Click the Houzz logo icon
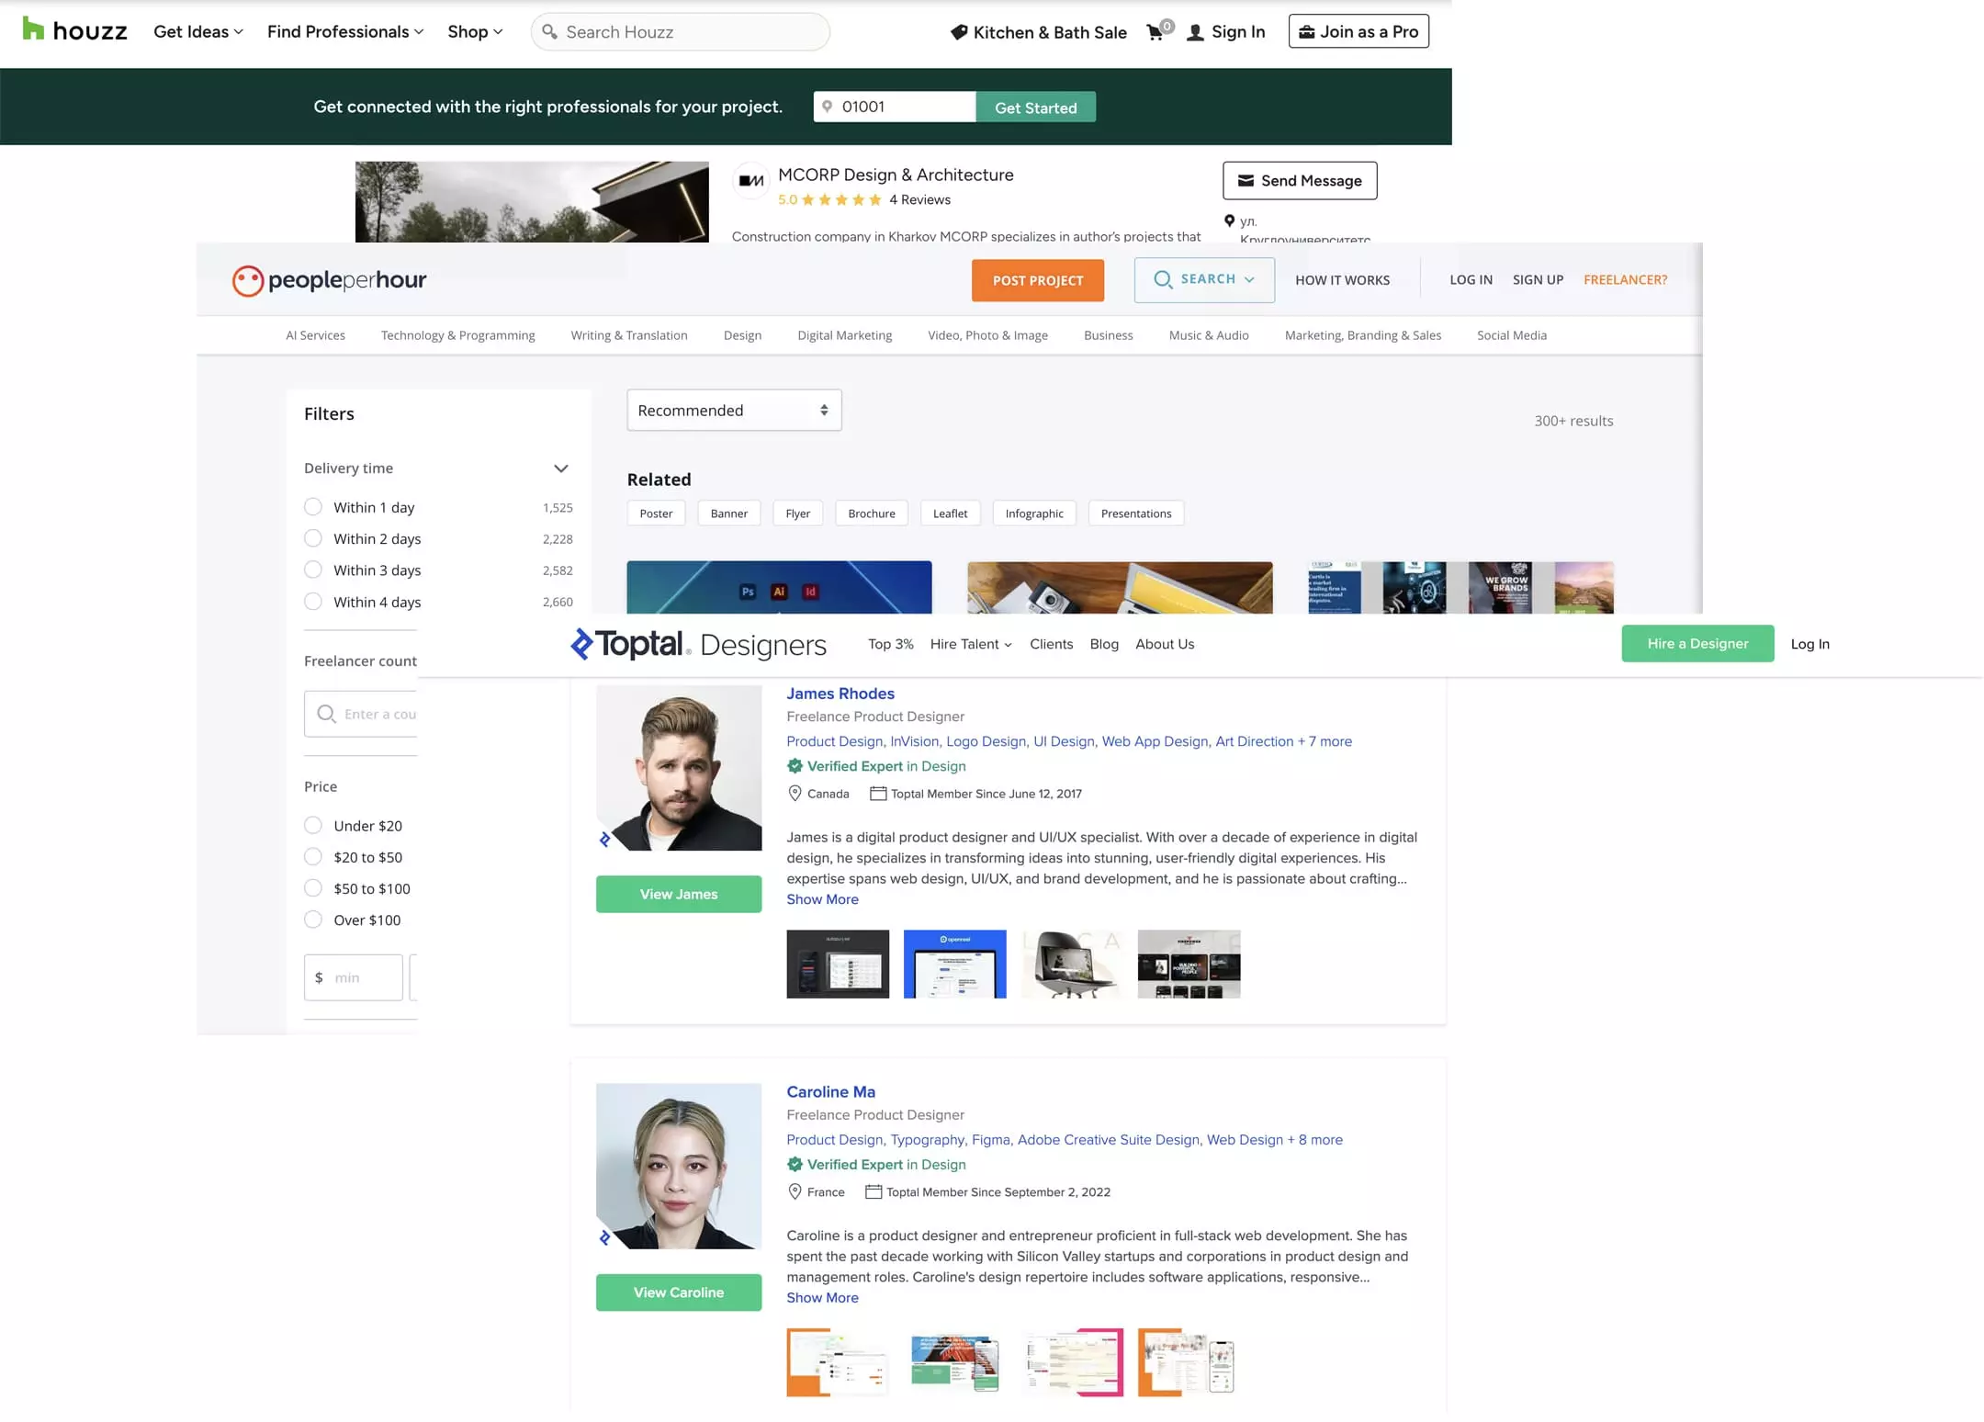The width and height of the screenshot is (1984, 1422). [33, 29]
